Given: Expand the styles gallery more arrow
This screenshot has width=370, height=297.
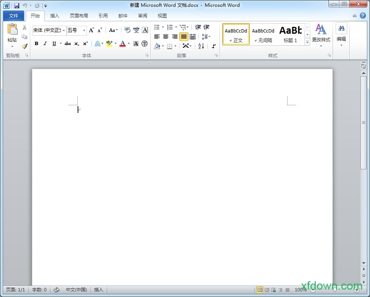Looking at the screenshot, I should 308,42.
